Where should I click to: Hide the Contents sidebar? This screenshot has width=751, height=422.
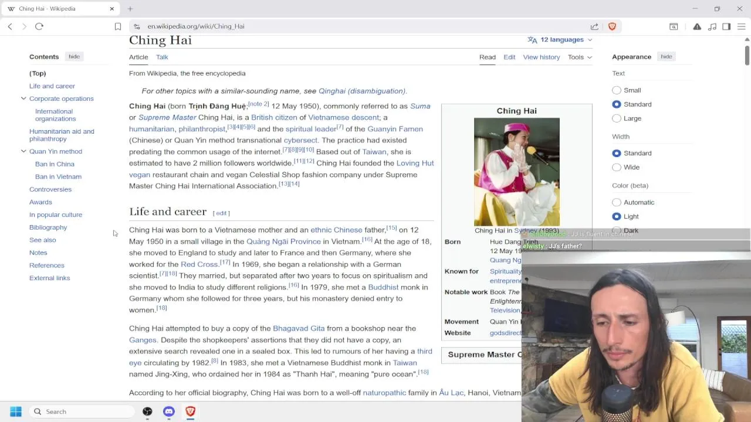pos(74,56)
